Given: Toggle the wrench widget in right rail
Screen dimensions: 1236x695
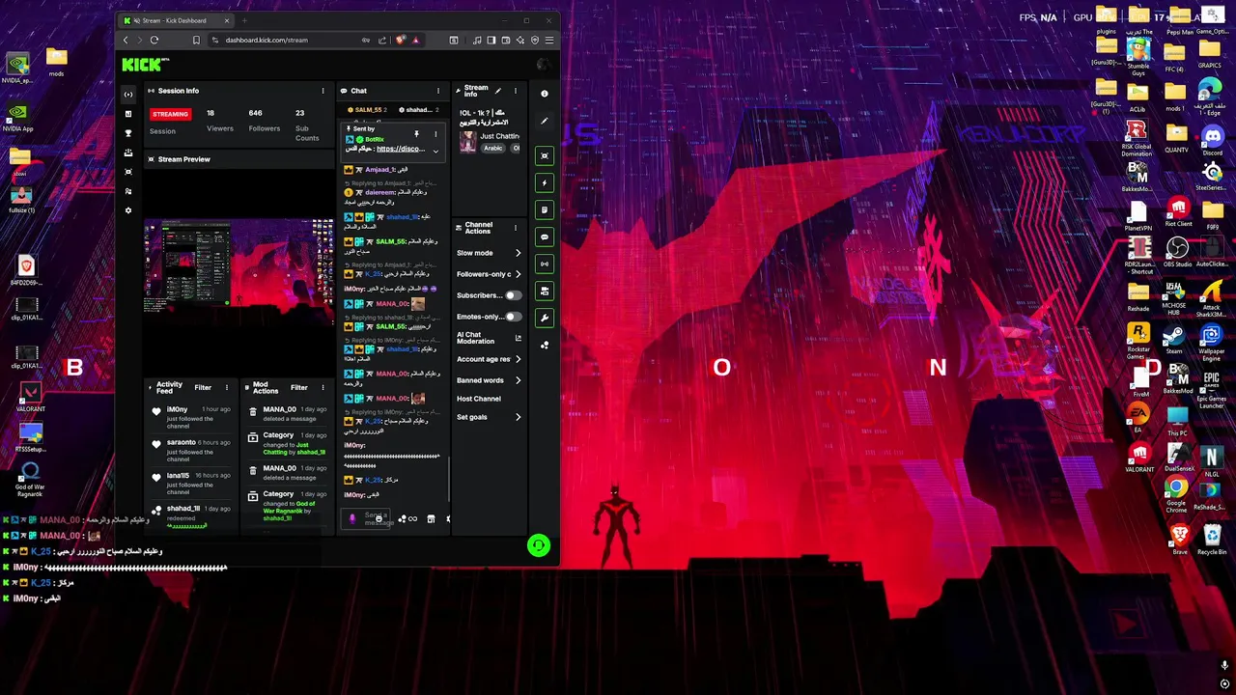Looking at the screenshot, I should click(x=545, y=318).
